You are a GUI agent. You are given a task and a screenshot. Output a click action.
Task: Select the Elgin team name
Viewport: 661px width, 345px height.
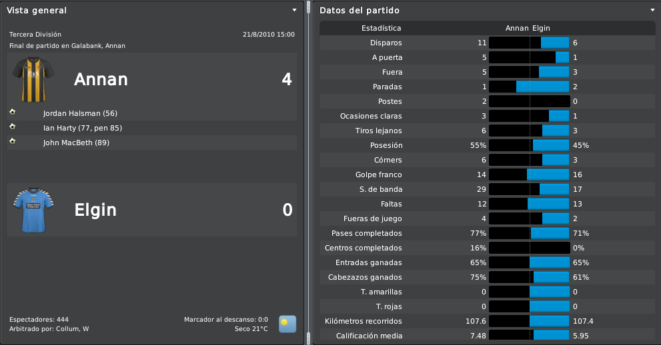95,210
